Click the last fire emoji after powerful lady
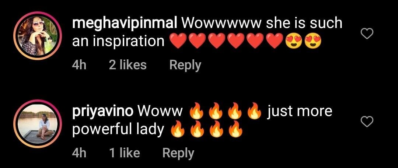 coord(235,129)
